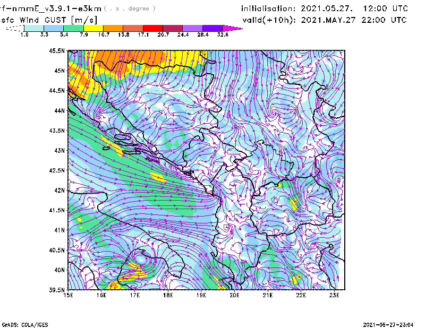Click the yellow 7.9–10.7 legend swatch
Screen dimensions: 425x328
[93, 28]
